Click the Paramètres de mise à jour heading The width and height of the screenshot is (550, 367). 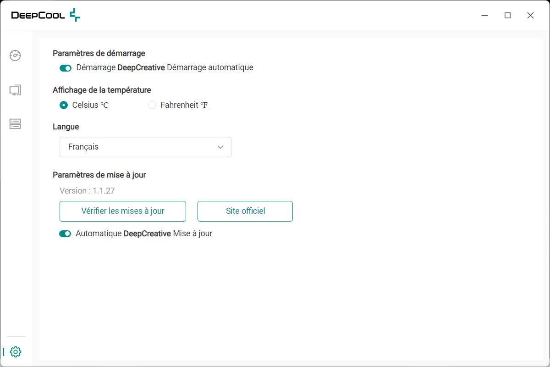point(99,175)
